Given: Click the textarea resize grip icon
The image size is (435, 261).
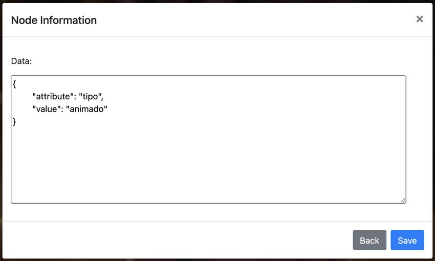Looking at the screenshot, I should pos(403,200).
